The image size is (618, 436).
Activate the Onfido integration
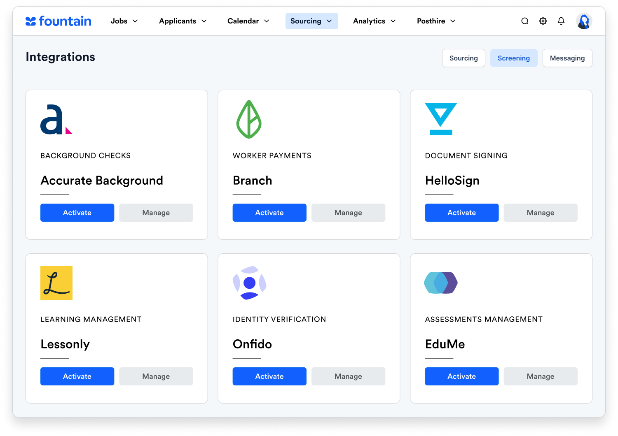pyautogui.click(x=269, y=376)
